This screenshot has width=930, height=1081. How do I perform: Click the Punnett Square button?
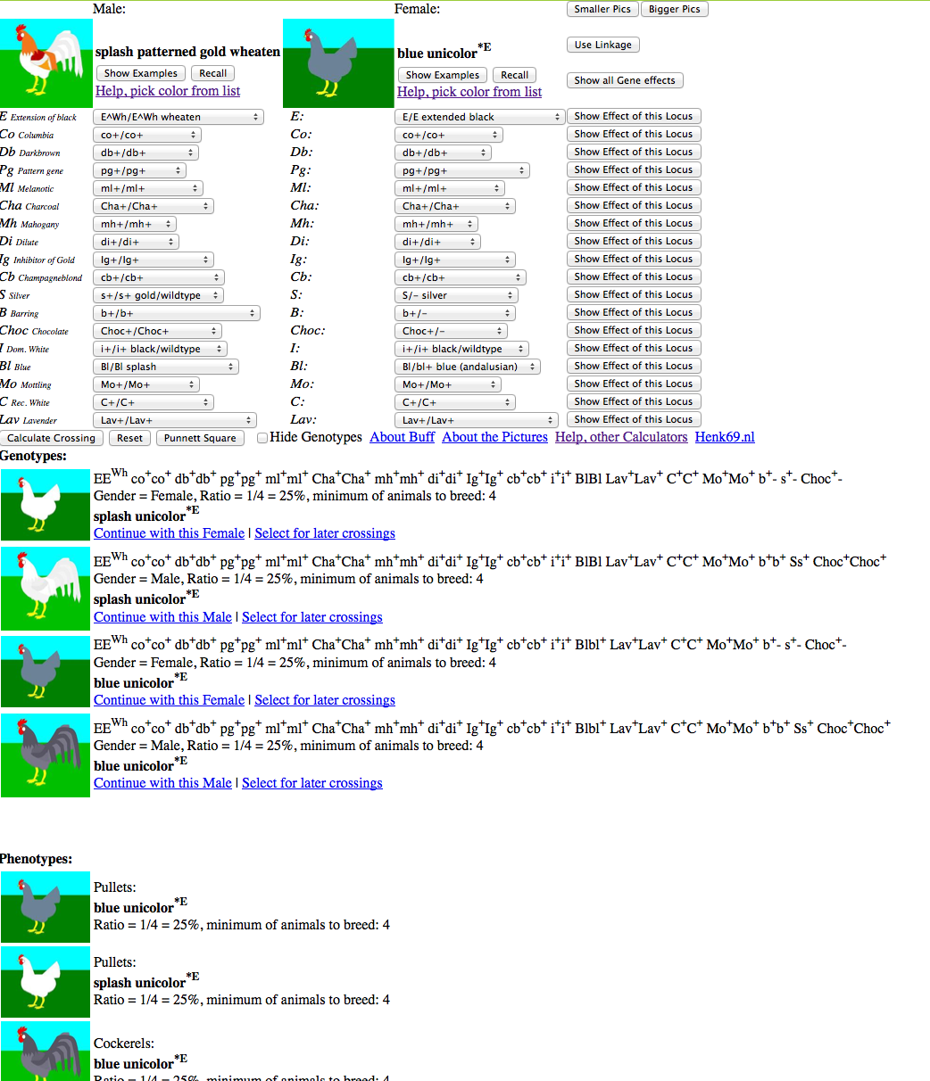click(200, 438)
